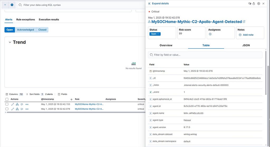Check the 19:32:42.078 alert row
270x147 pixels.
coord(7,109)
